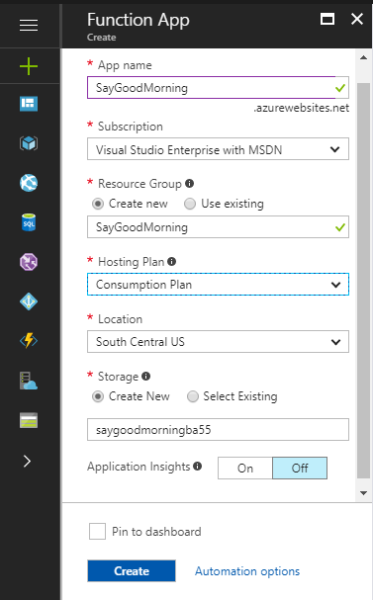Image resolution: width=373 pixels, height=600 pixels.
Task: Open the Dashboard icon in the sidebar
Action: pos(29,104)
